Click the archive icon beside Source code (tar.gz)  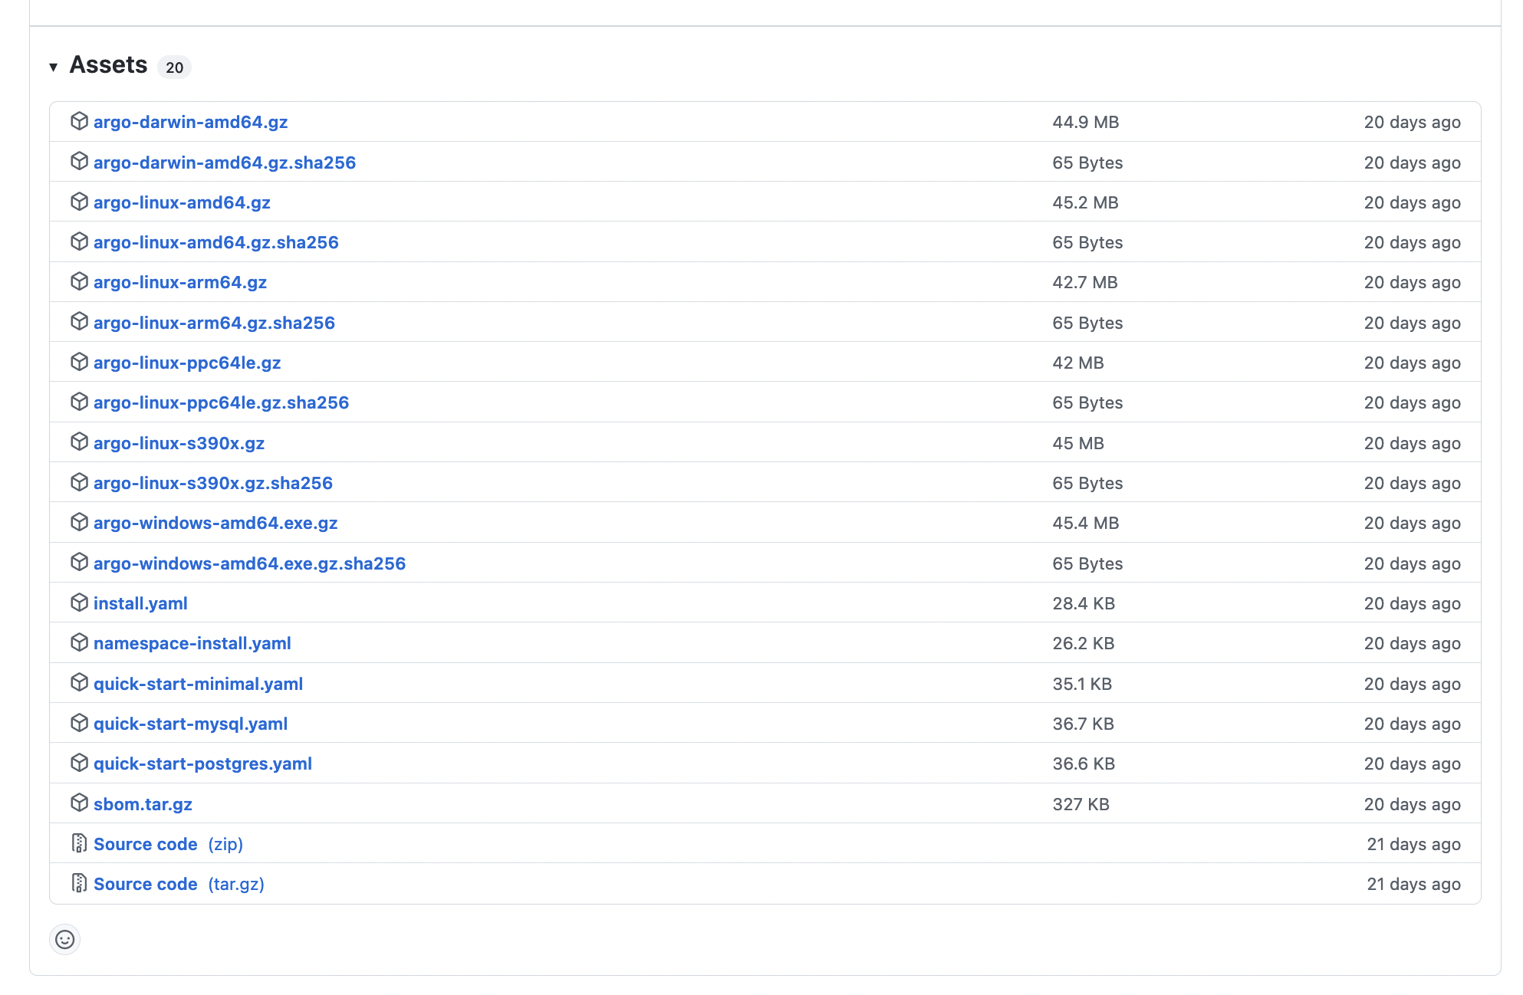79,883
